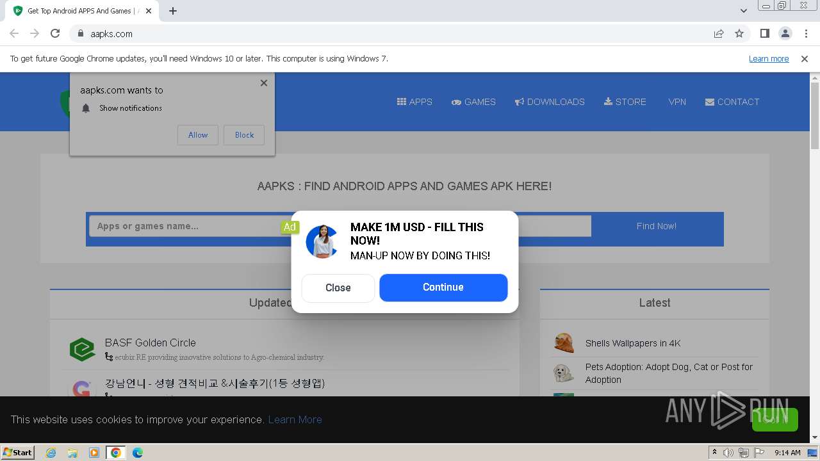Open Learn more link in update bar

tap(769, 59)
